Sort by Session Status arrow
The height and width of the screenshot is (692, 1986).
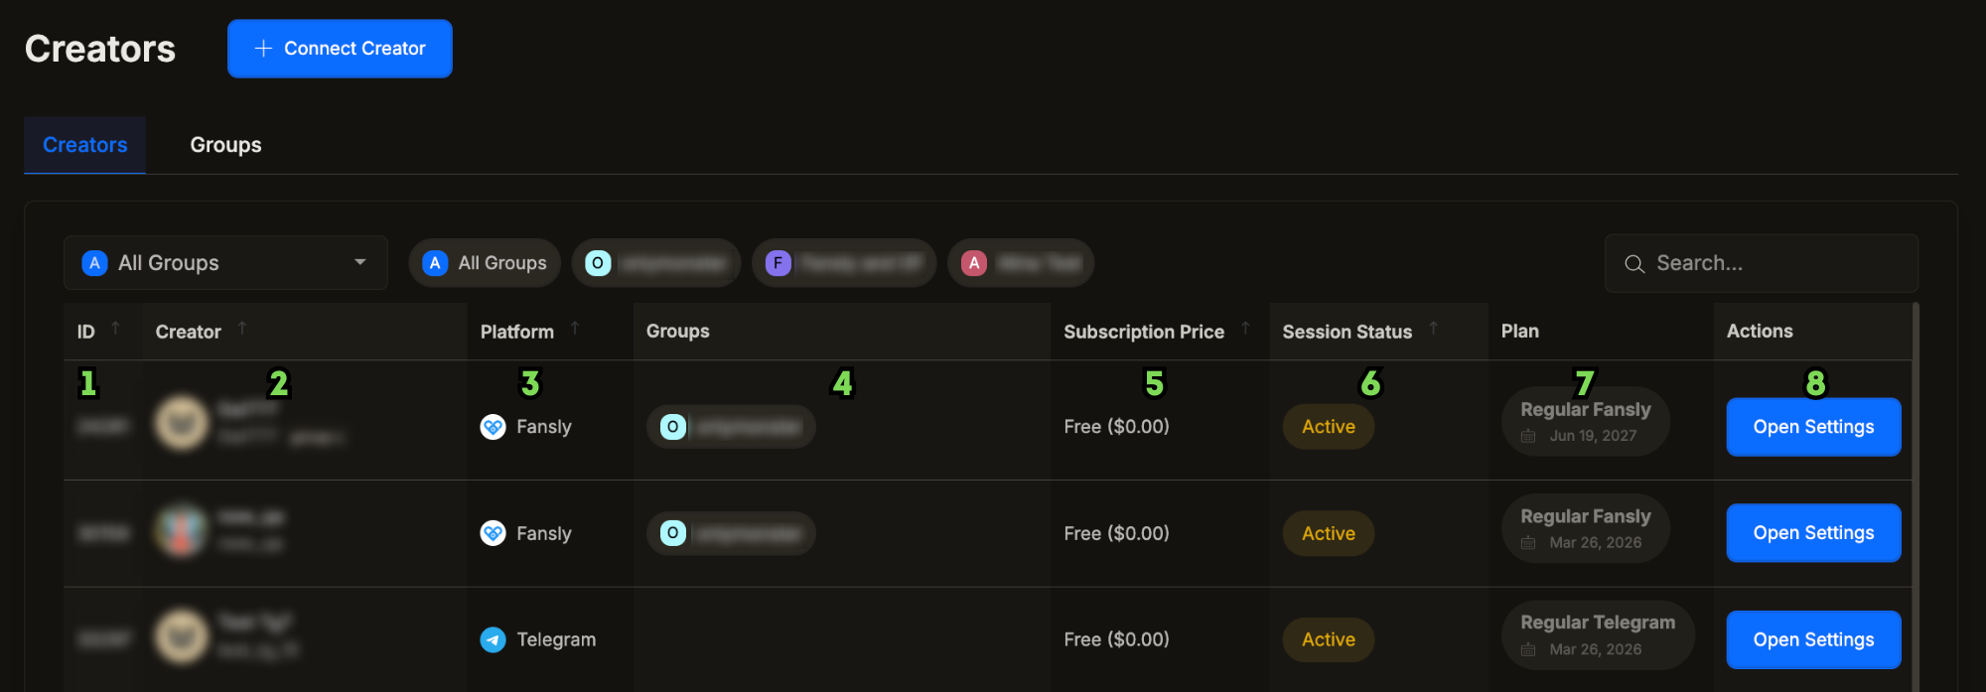point(1433,329)
